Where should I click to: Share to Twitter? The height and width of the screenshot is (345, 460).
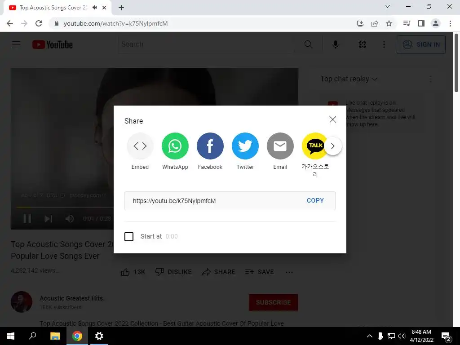pyautogui.click(x=245, y=146)
